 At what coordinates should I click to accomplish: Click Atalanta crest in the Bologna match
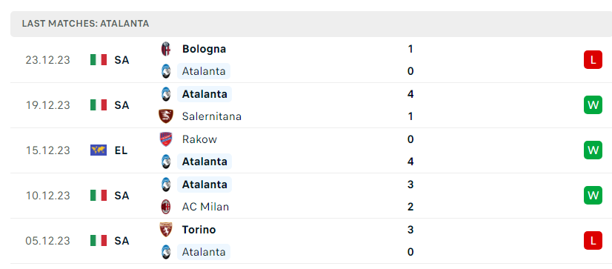click(x=166, y=71)
